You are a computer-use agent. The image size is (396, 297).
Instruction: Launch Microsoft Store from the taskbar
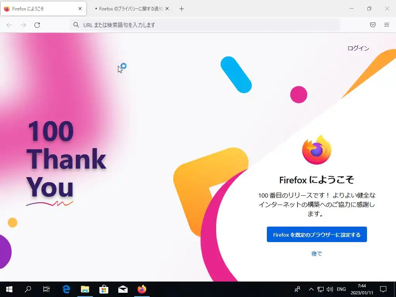104,289
